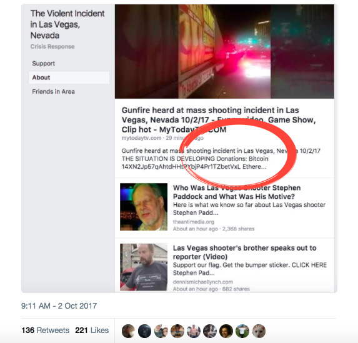Select the About sidebar item
358x343 pixels.
click(x=69, y=77)
